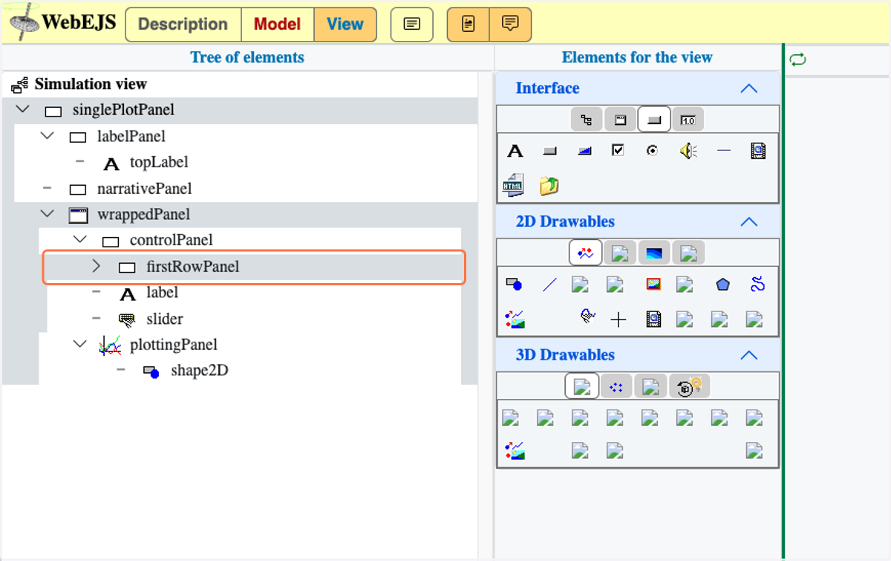Select the label element under controlPanel
The width and height of the screenshot is (891, 561).
tap(162, 293)
